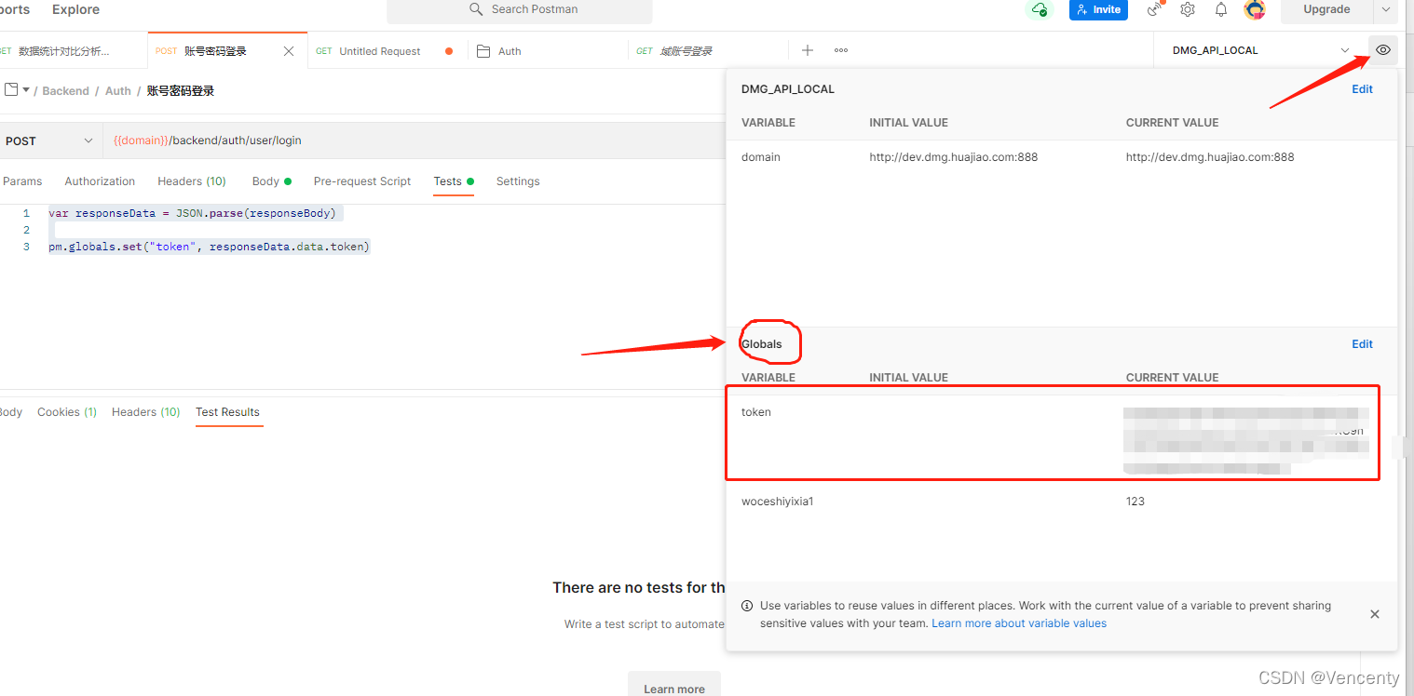Switch to the Test Results tab
The height and width of the screenshot is (696, 1414).
point(227,412)
